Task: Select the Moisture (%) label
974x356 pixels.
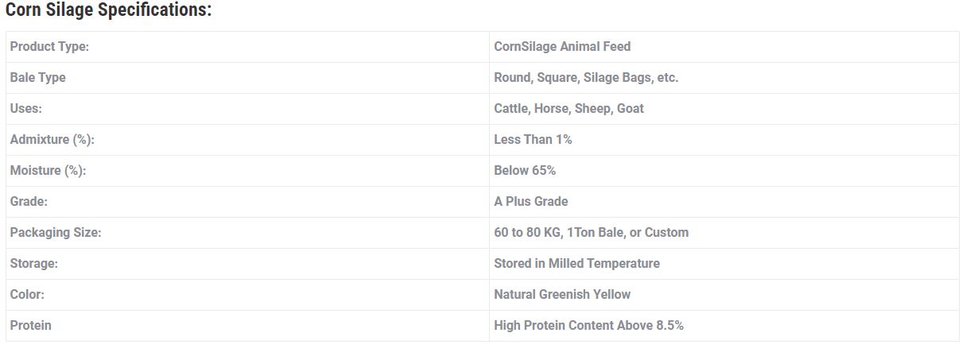Action: pyautogui.click(x=48, y=171)
